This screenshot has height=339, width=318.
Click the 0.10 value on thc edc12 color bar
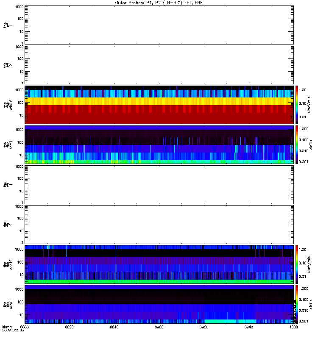[302, 263]
